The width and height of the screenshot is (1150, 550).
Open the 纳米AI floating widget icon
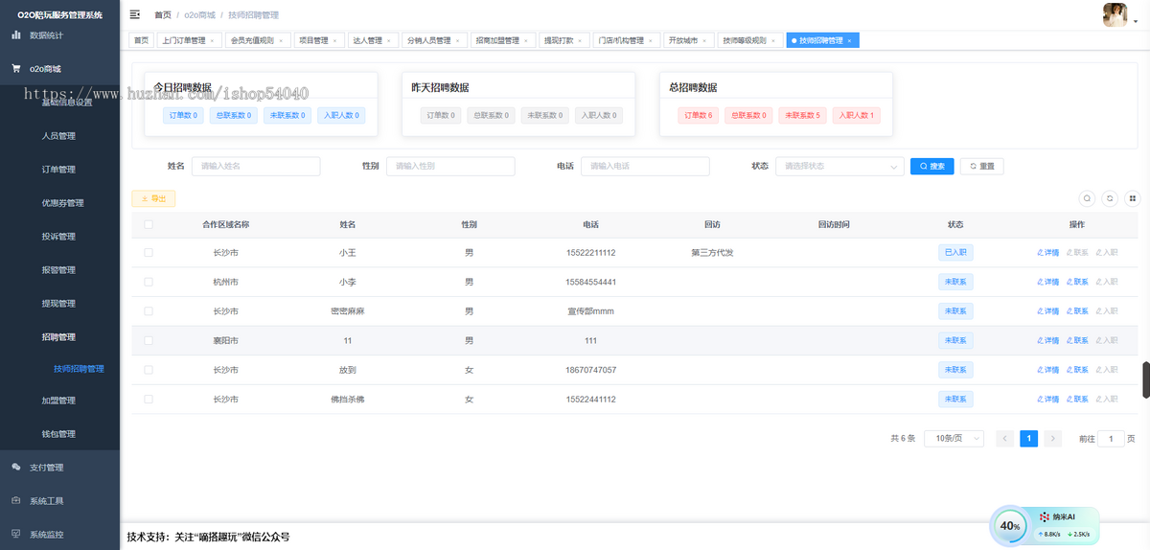[x=1045, y=516]
